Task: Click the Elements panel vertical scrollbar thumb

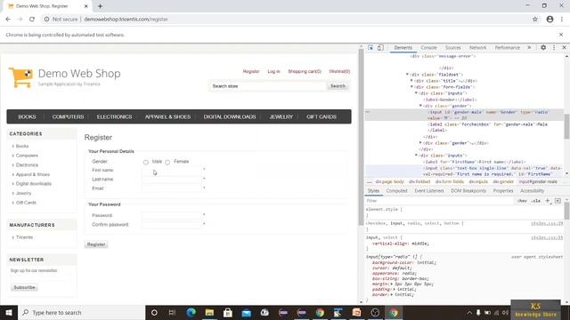Action: coord(566,126)
